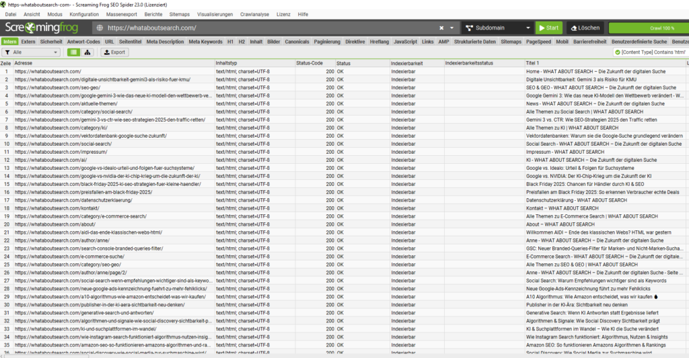Switch to the tree view icon
The height and width of the screenshot is (358, 689).
coord(87,52)
